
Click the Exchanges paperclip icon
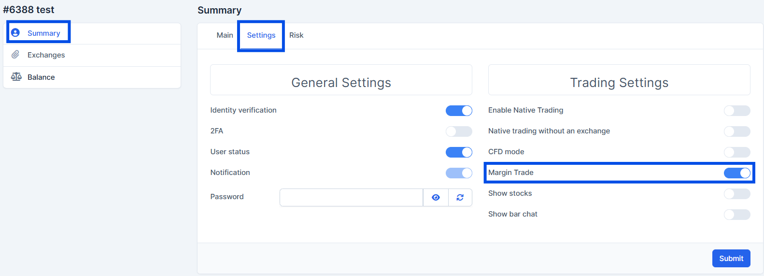point(15,55)
